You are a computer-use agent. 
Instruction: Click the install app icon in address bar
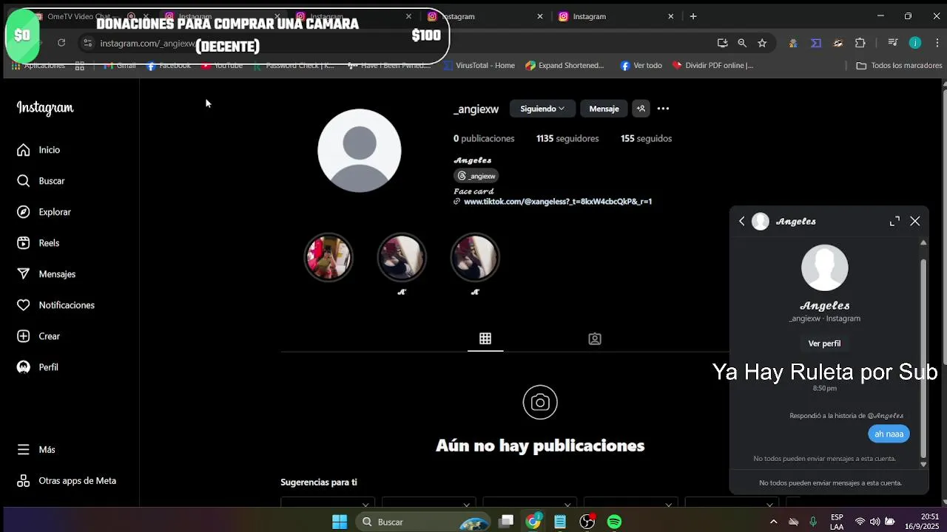(x=723, y=43)
